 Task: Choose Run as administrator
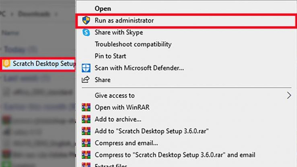(x=186, y=21)
